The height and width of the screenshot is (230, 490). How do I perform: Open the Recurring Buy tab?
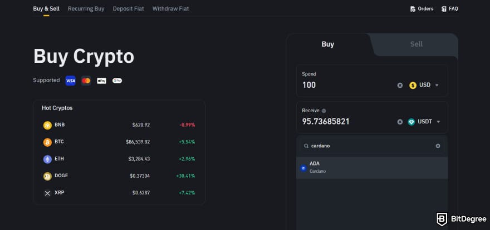pos(86,9)
